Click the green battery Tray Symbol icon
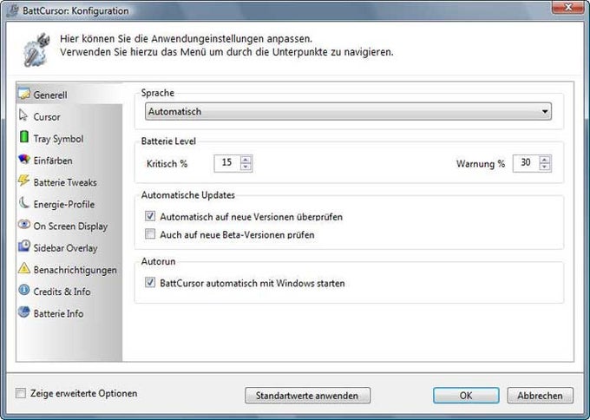590x420 pixels. 23,137
